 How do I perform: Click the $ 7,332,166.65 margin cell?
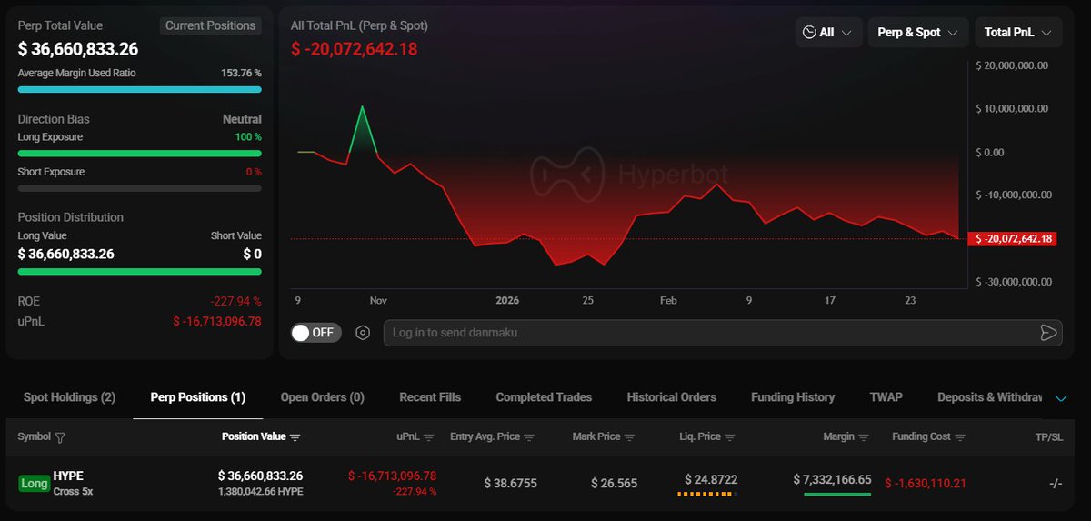point(832,478)
